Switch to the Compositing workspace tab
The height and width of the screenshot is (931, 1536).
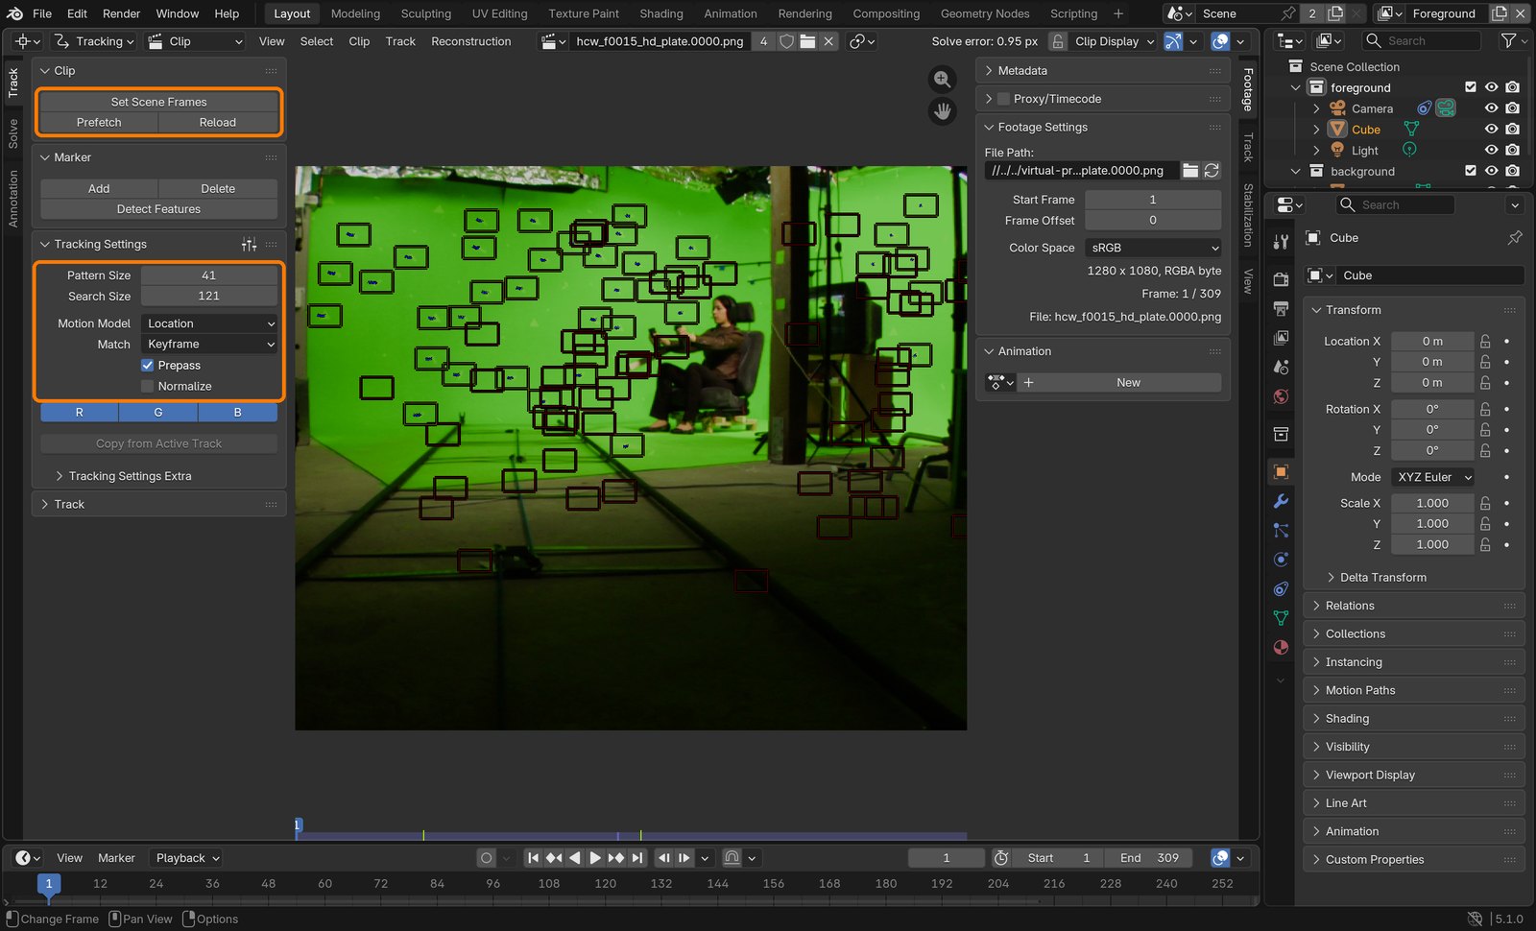tap(885, 13)
